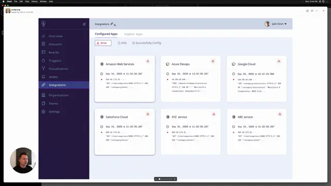Click the ABC service app icon
The height and width of the screenshot is (186, 331).
pos(234,117)
